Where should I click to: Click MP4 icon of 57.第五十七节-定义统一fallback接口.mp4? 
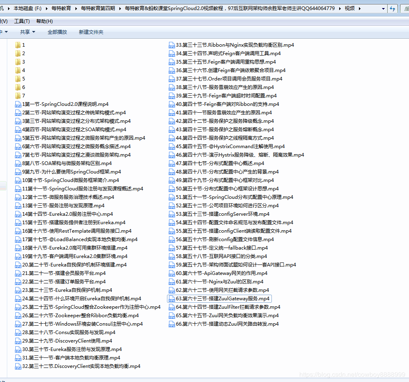(x=172, y=248)
